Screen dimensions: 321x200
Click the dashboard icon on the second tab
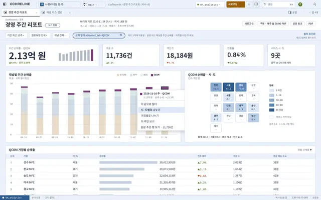pyautogui.click(x=43, y=12)
